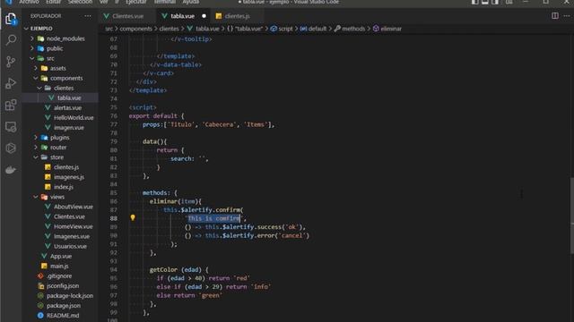Open Explorer panel ellipsis menu

pyautogui.click(x=88, y=16)
